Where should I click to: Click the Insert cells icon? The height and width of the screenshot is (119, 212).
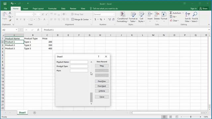pos(150,15)
